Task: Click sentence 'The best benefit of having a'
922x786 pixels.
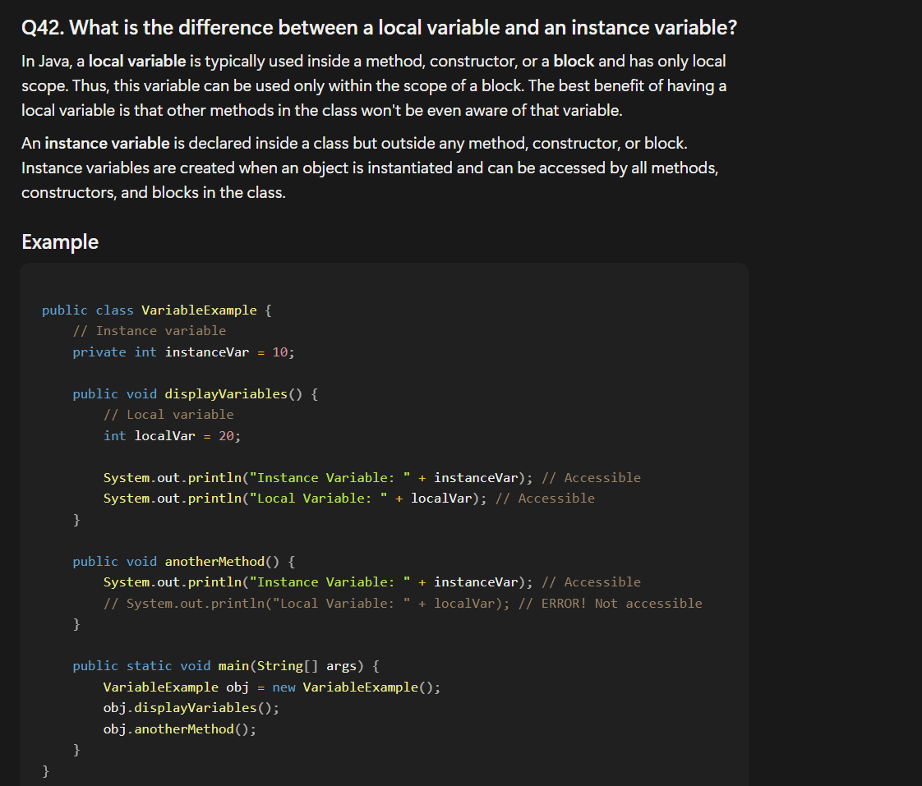Action: tap(628, 86)
